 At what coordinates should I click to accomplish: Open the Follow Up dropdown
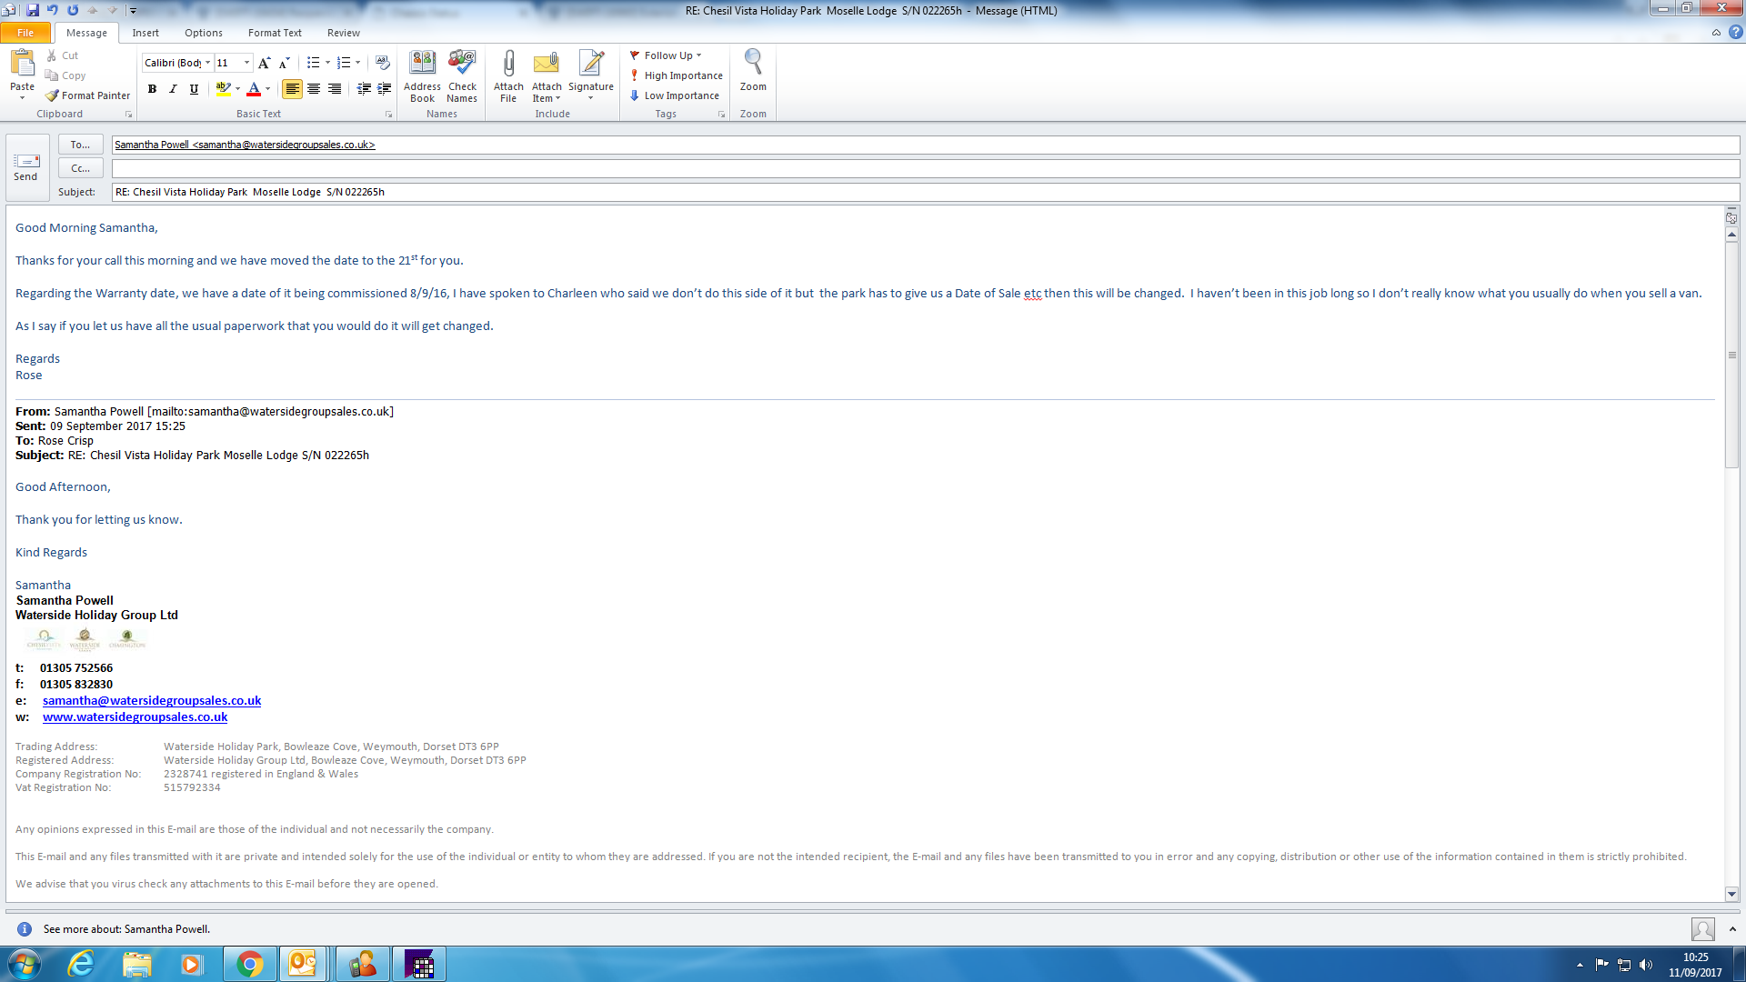668,55
